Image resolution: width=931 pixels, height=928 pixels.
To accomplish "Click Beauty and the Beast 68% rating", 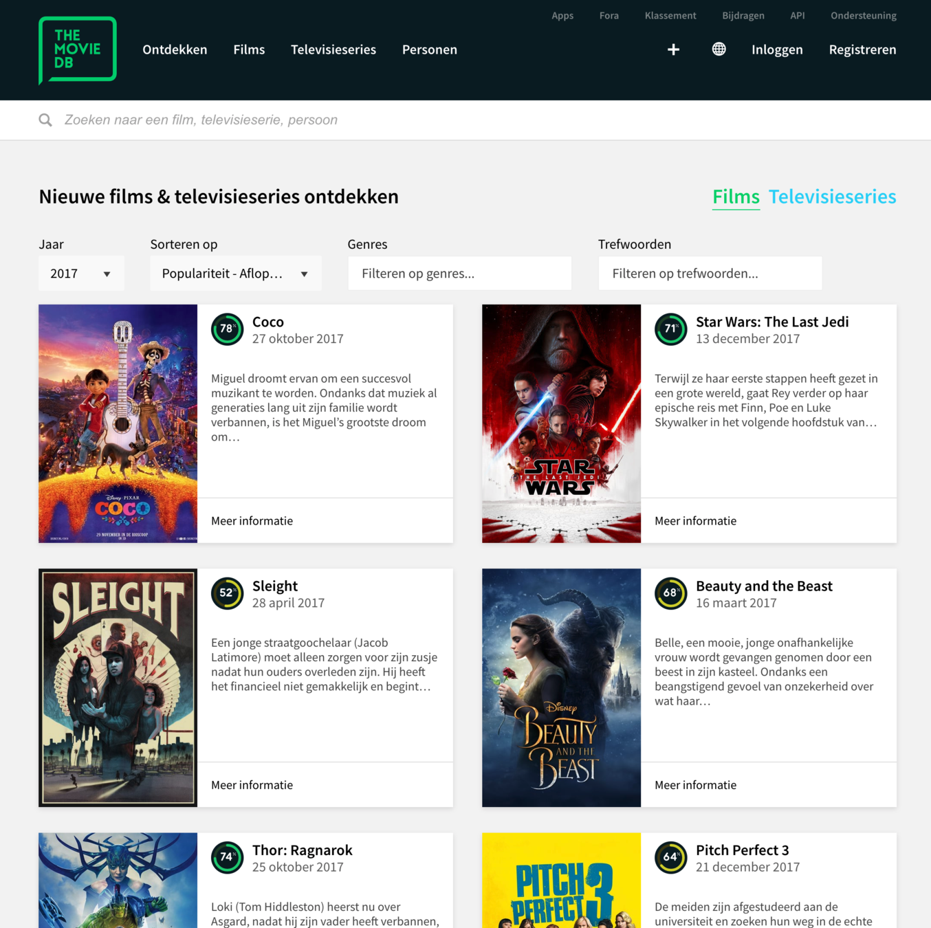I will tap(670, 593).
